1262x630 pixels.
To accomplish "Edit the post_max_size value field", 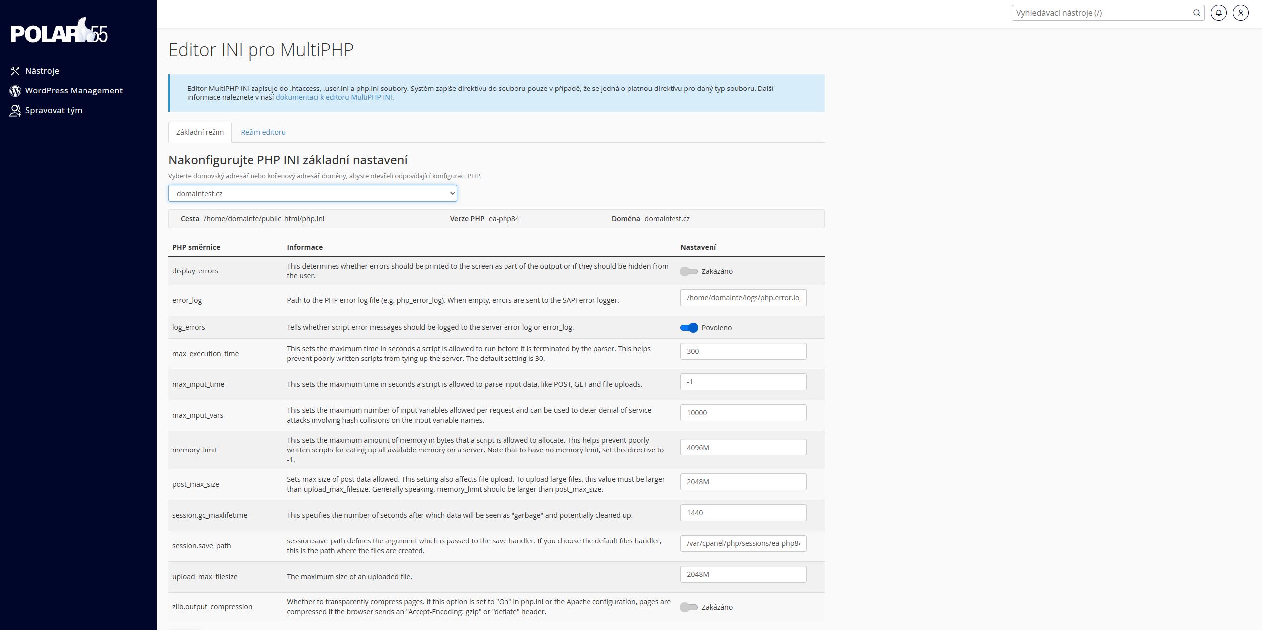I will coord(743,482).
